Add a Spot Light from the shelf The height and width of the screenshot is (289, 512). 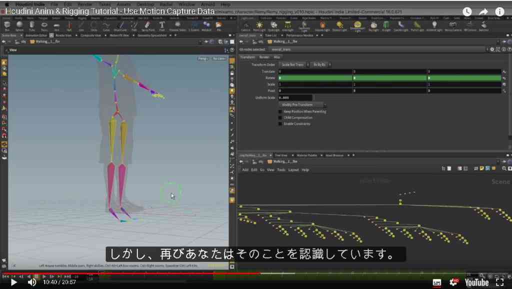click(273, 26)
